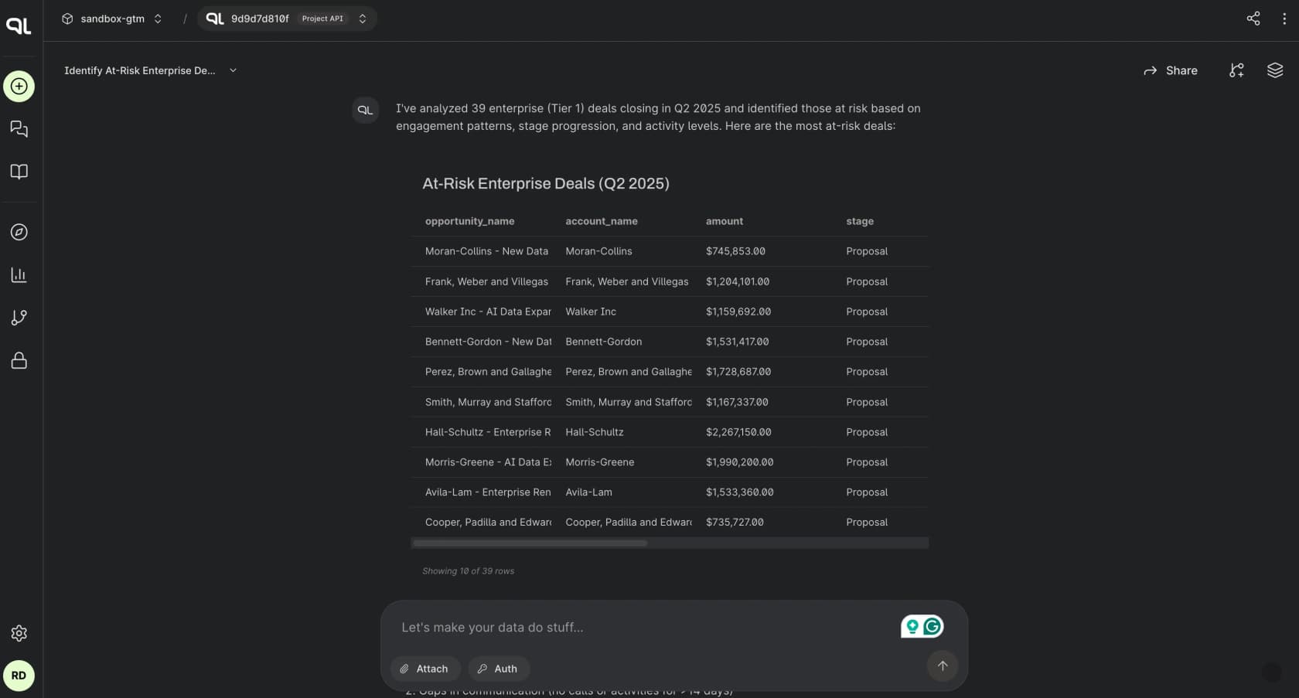
Task: Click the green new chat plus icon
Action: [x=19, y=86]
